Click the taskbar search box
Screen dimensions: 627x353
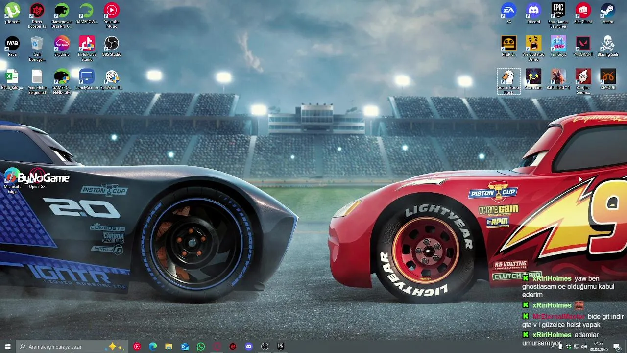[72, 347]
